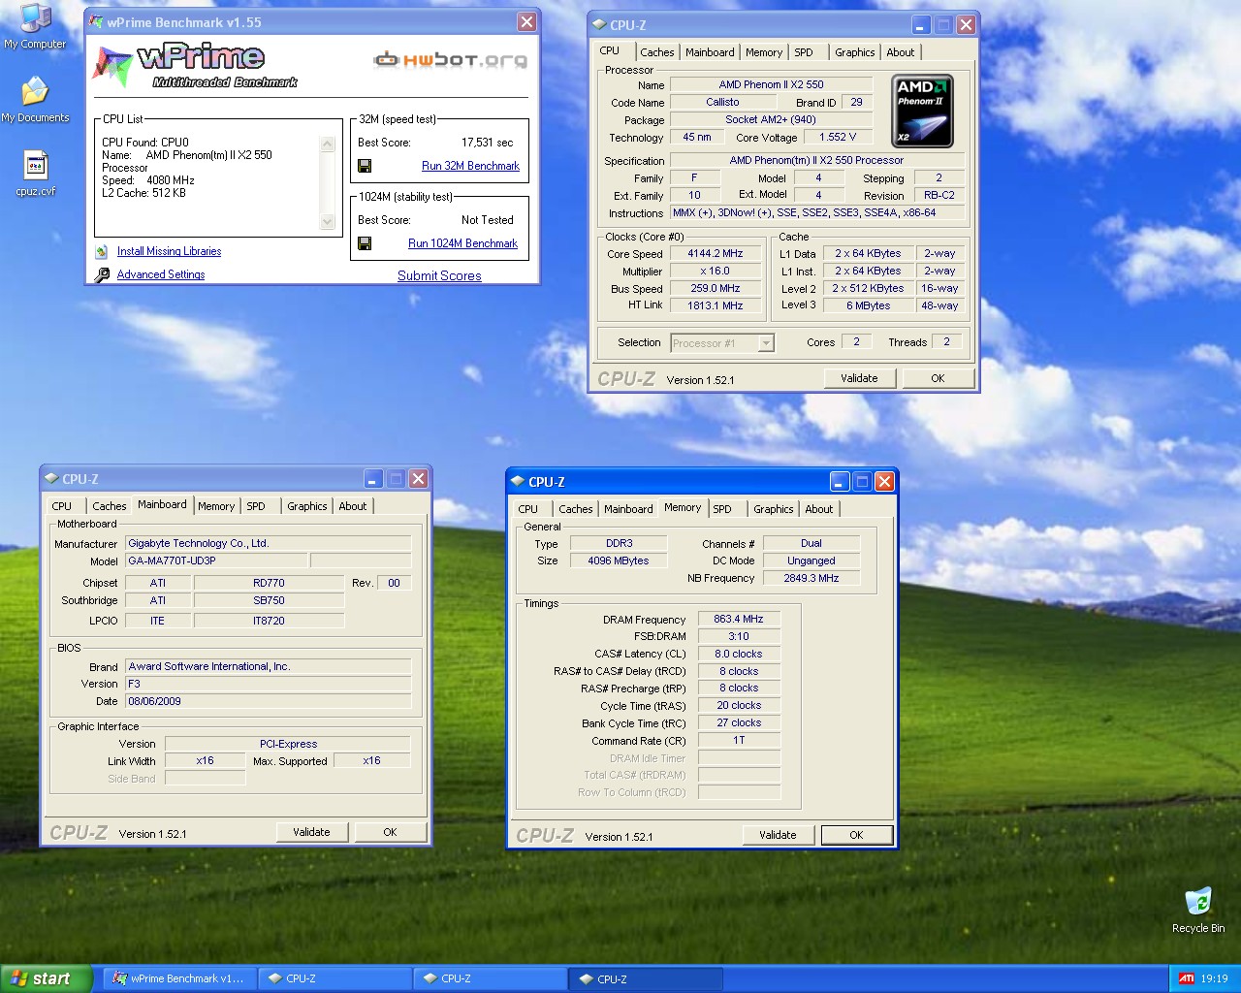Click the DRAM Frequency 863.4 MHz field
The height and width of the screenshot is (993, 1241).
tap(739, 620)
